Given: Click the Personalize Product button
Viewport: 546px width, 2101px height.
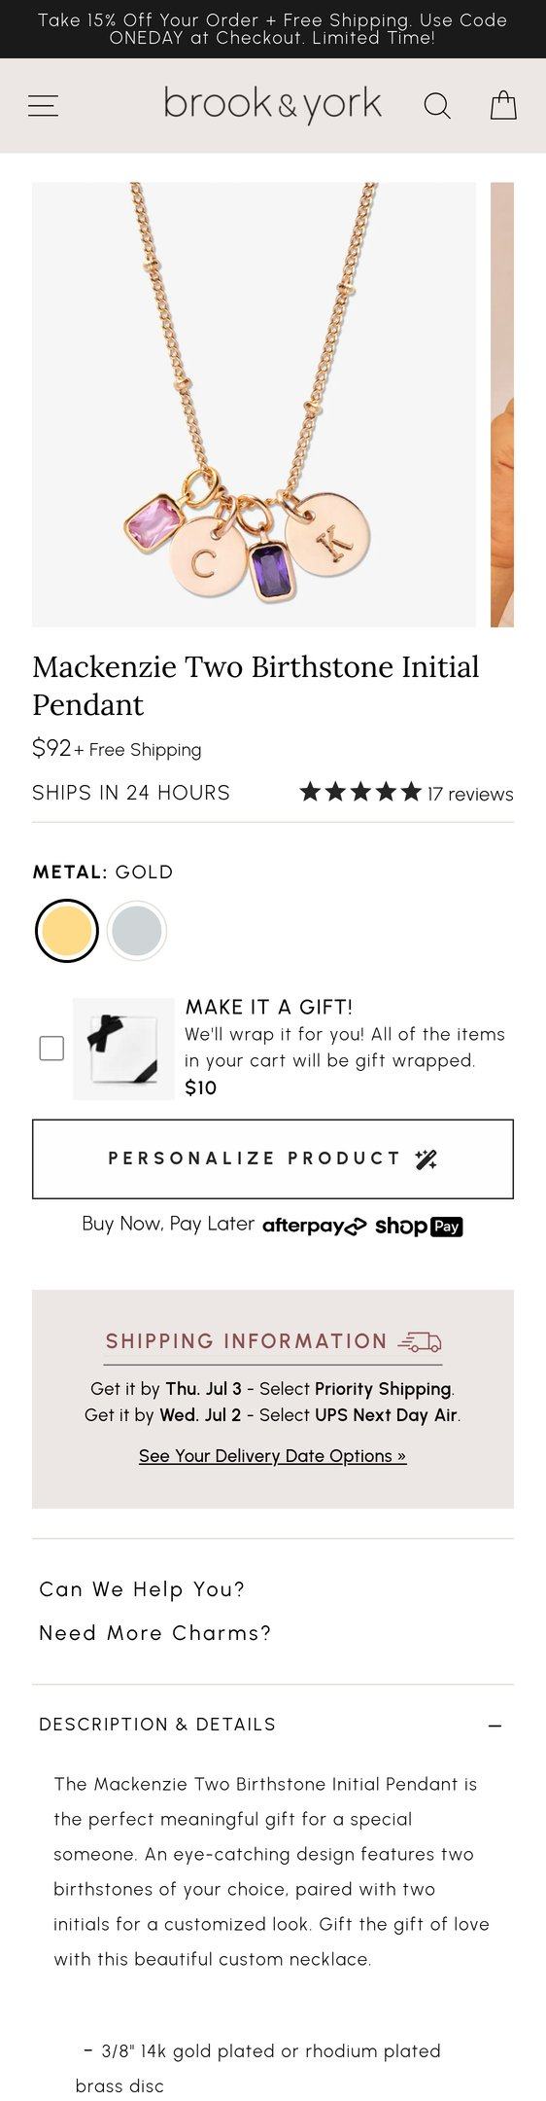Looking at the screenshot, I should tap(273, 1158).
